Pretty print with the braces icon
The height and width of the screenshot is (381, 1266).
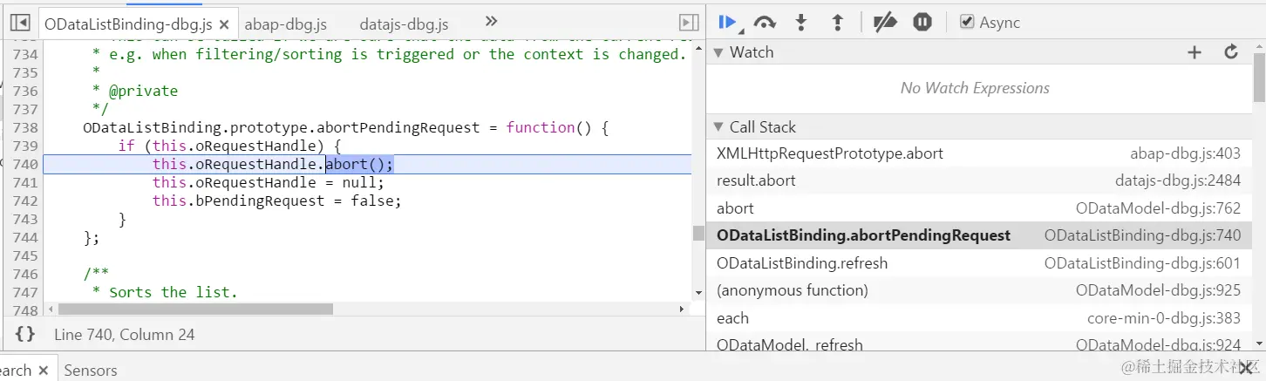[25, 335]
